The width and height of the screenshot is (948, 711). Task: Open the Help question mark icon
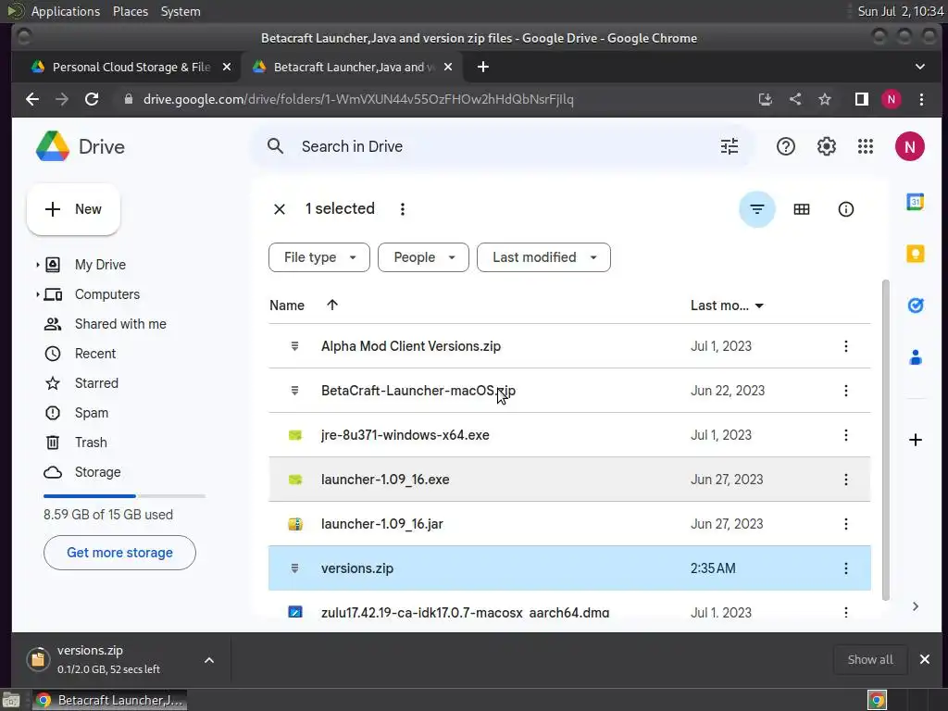[x=785, y=146]
